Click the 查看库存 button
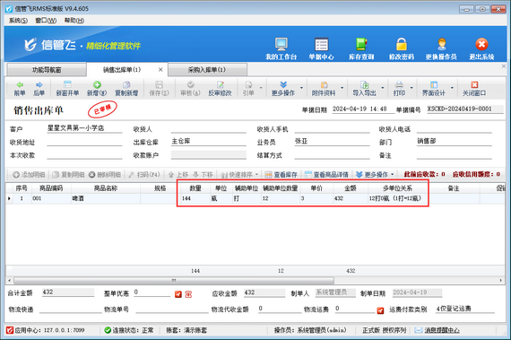Image resolution: width=511 pixels, height=340 pixels. [x=281, y=175]
